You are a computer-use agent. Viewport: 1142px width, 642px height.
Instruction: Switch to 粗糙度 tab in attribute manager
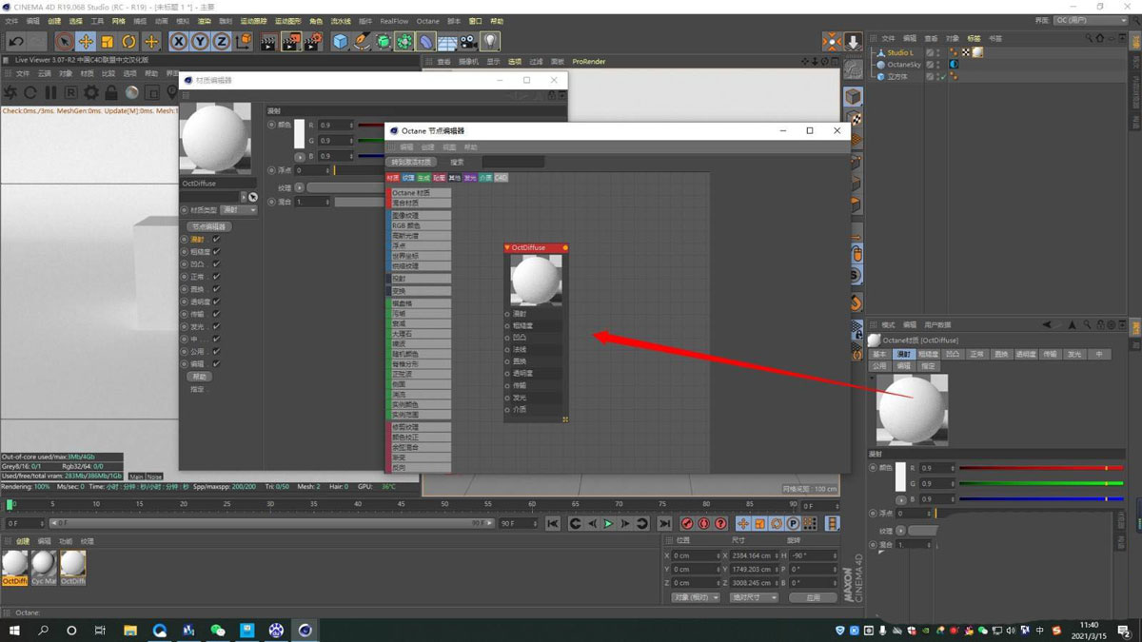coord(928,354)
